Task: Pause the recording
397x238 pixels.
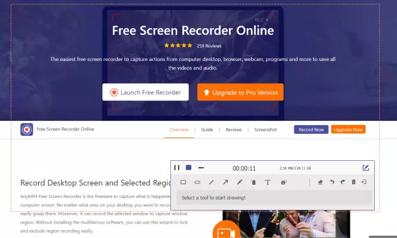Action: pos(177,167)
